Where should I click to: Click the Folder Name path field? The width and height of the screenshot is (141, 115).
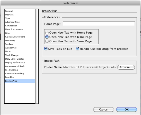(90, 67)
